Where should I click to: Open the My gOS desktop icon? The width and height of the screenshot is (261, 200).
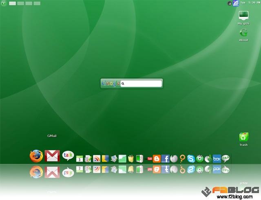click(x=243, y=18)
